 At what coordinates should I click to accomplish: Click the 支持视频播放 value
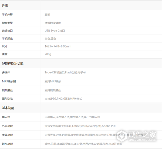53,90
